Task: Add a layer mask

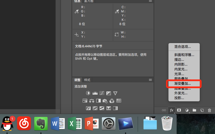Action: (x=179, y=110)
